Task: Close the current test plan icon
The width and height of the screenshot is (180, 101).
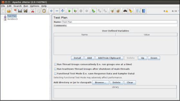Action: coord(14,11)
